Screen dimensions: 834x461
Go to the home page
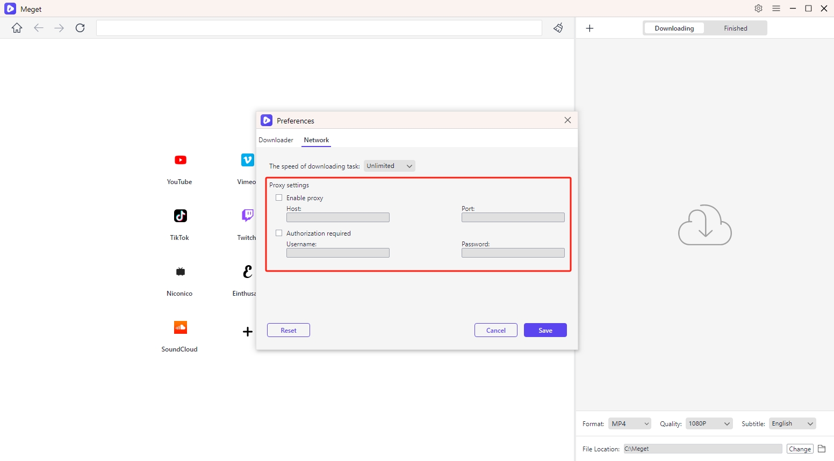coord(17,28)
